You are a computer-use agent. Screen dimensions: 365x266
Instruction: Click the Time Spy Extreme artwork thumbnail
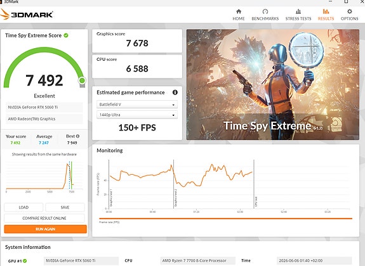(273, 85)
